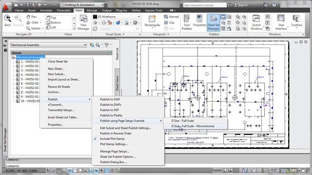Select Publish to DWFx

[x=111, y=105]
